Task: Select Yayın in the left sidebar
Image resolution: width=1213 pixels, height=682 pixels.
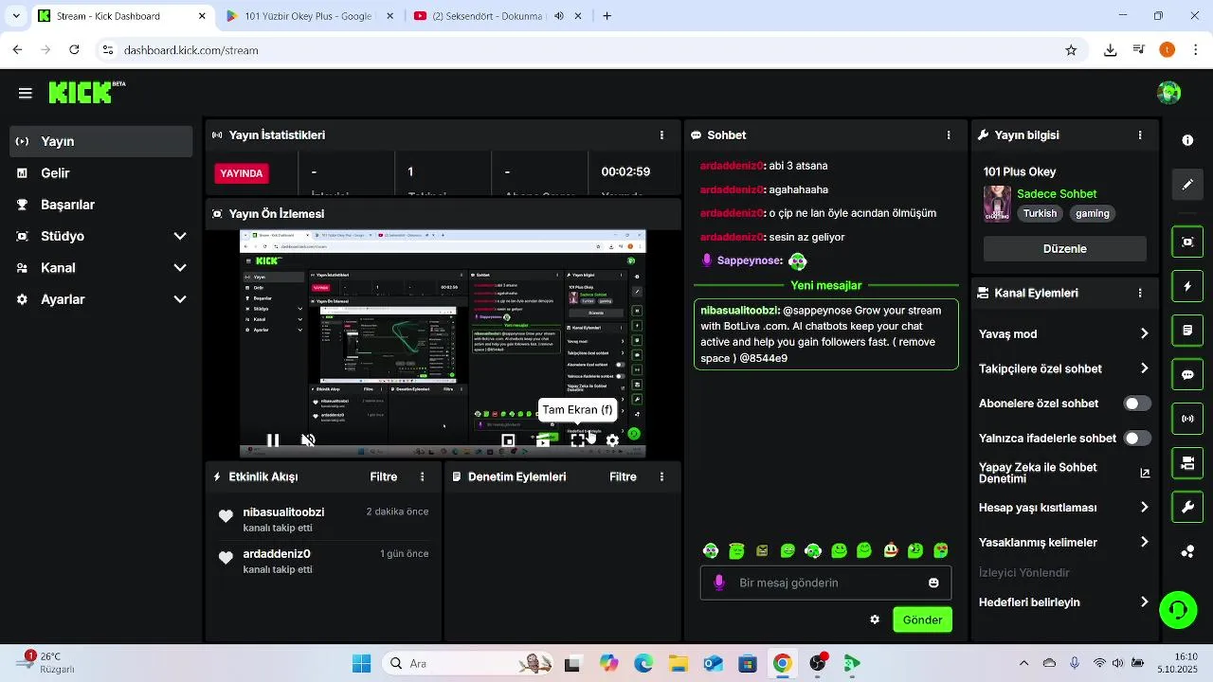Action: coord(101,141)
